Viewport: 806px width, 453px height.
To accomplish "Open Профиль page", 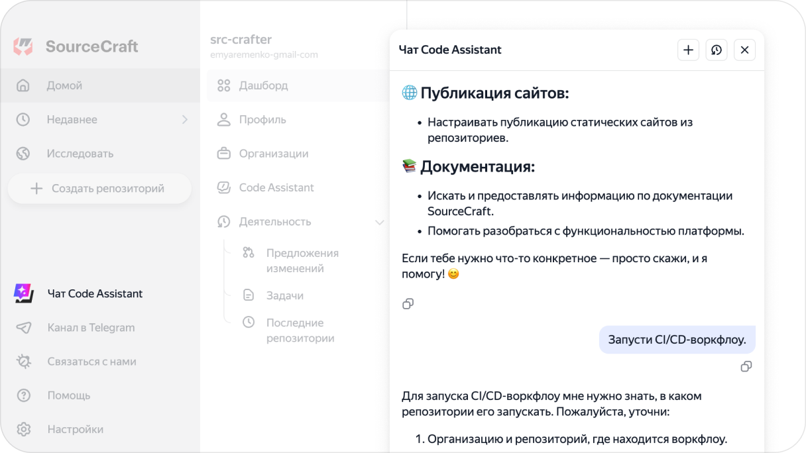I will point(262,120).
